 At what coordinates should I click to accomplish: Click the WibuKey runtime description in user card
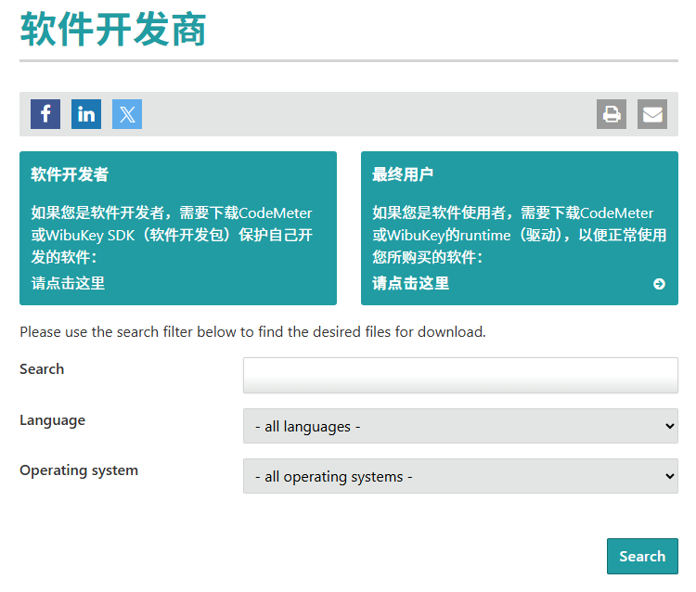tap(520, 235)
